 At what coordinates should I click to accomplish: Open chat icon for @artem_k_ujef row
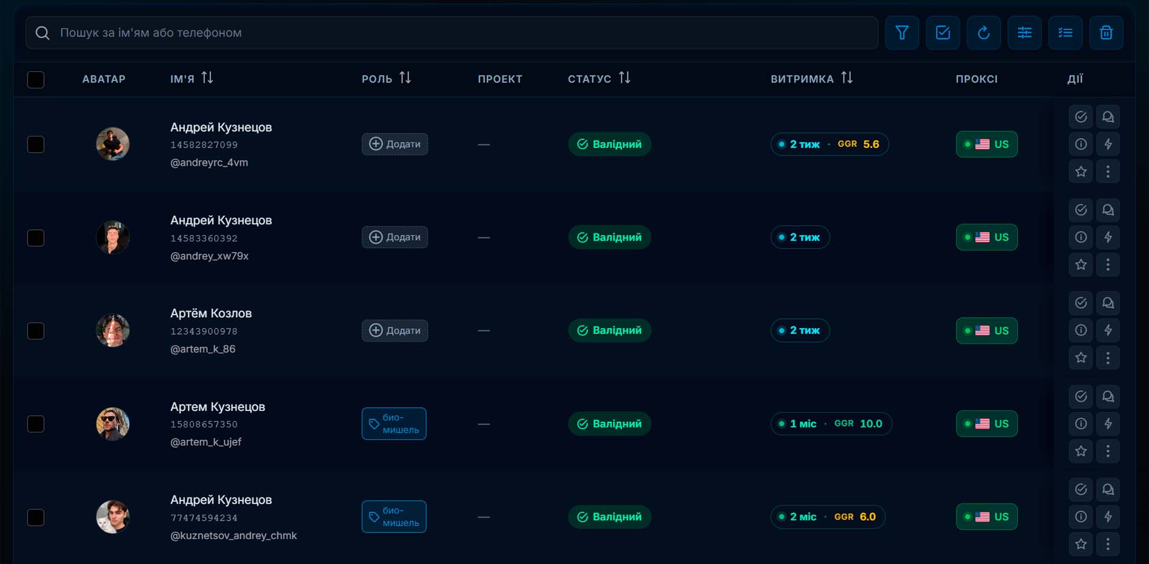coord(1108,396)
